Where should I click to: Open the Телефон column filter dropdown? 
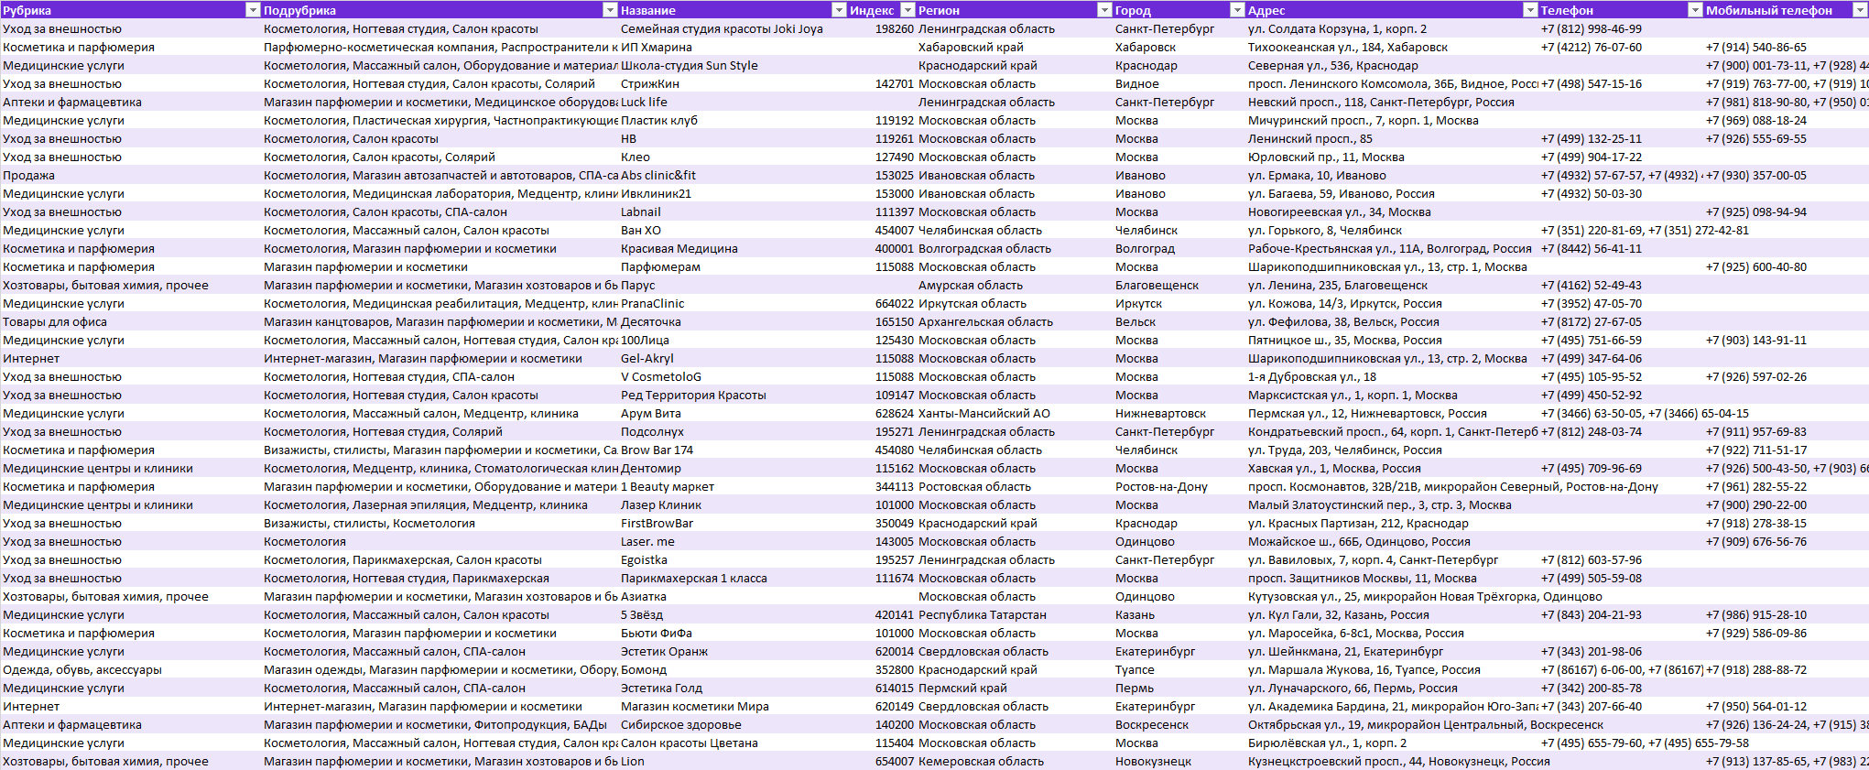click(1695, 10)
